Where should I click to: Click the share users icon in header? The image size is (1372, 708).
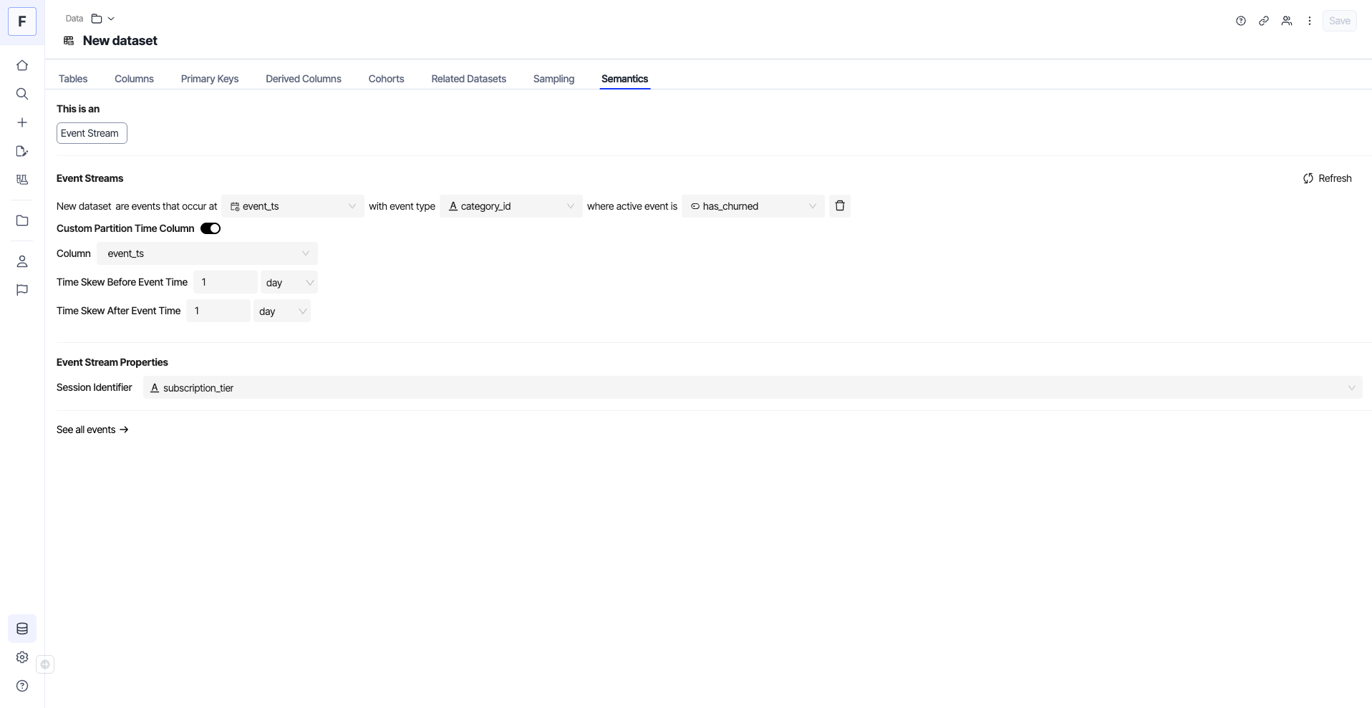tap(1287, 21)
